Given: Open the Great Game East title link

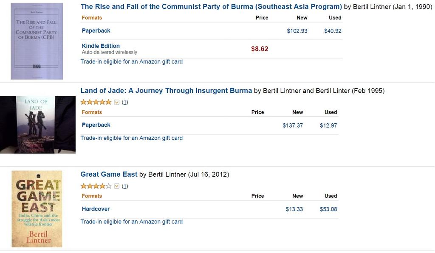Looking at the screenshot, I should pos(109,174).
